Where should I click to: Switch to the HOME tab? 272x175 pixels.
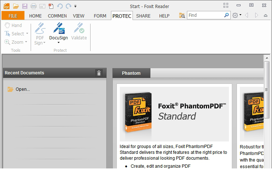[x=35, y=16]
